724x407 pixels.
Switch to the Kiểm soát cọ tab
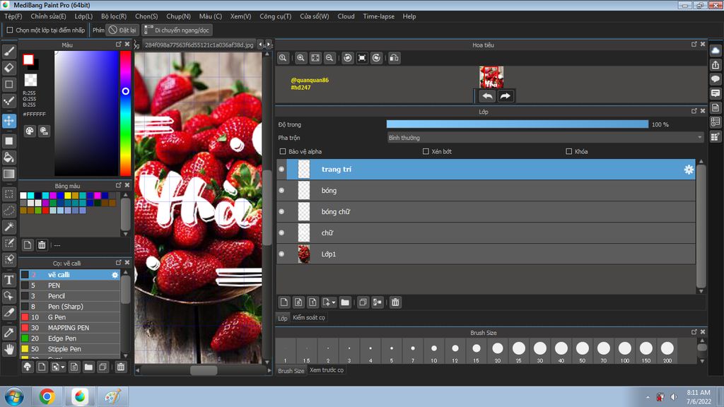click(309, 317)
